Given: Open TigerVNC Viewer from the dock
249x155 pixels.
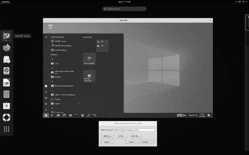Looking at the screenshot, I should [7, 36].
